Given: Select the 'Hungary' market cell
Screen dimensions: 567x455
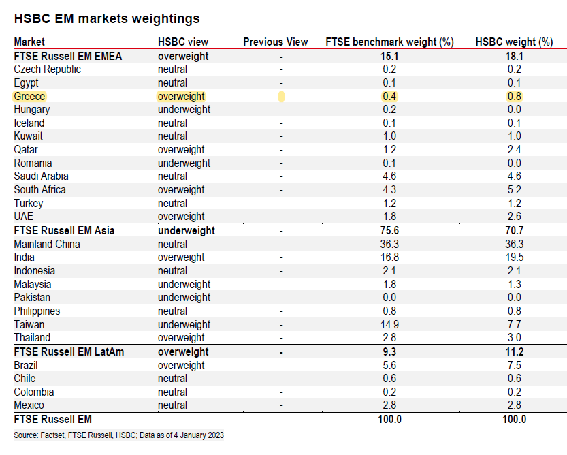Looking at the screenshot, I should tap(32, 110).
